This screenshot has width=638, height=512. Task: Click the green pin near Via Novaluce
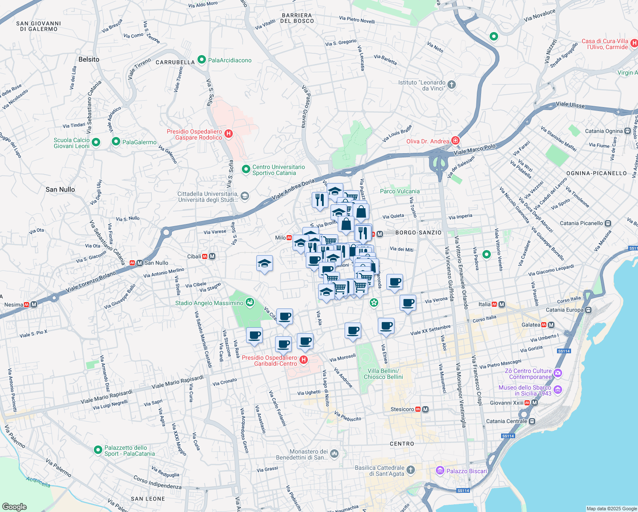click(x=494, y=37)
